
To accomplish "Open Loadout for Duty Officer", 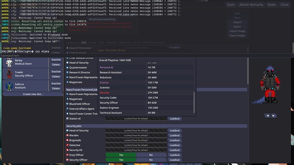I will [x=175, y=155].
